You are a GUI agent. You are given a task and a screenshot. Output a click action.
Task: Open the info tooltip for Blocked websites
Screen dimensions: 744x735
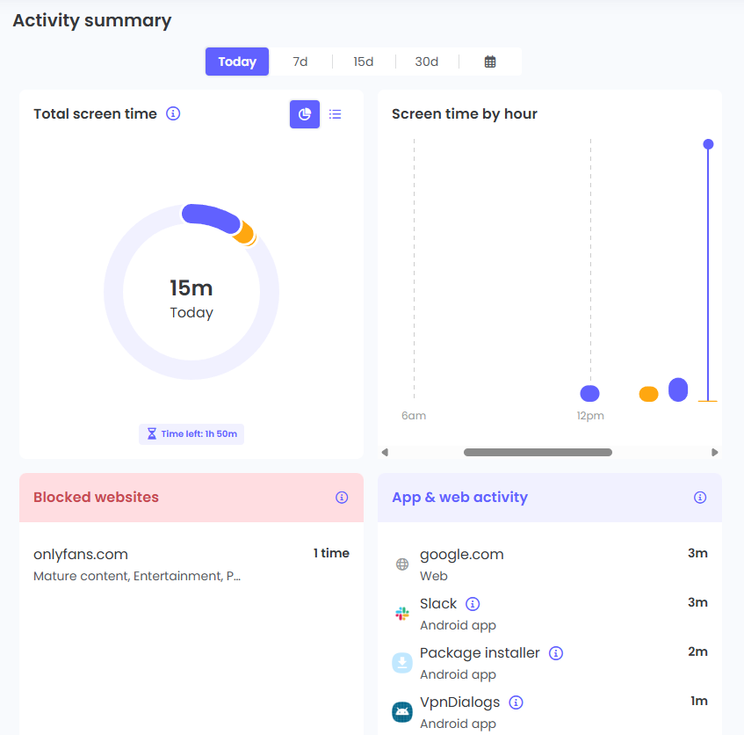click(x=342, y=497)
